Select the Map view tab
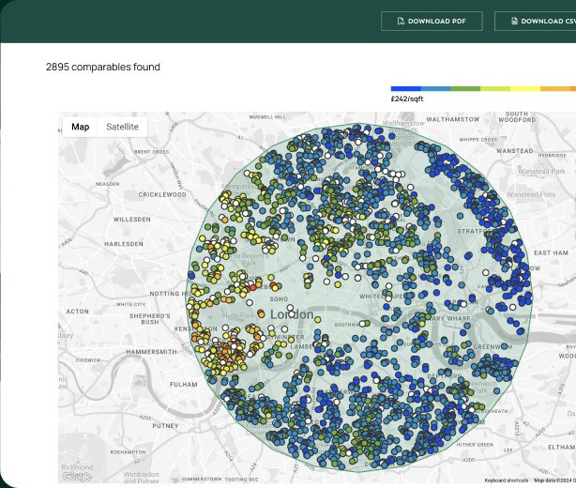 pos(81,127)
